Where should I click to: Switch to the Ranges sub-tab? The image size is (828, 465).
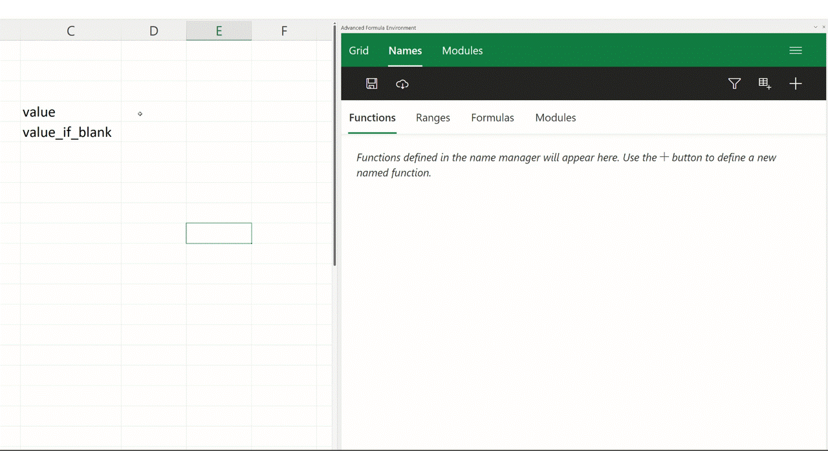(x=433, y=118)
